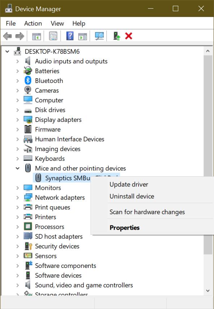214x309 pixels.
Task: Click the Batteries category icon
Action: click(28, 71)
